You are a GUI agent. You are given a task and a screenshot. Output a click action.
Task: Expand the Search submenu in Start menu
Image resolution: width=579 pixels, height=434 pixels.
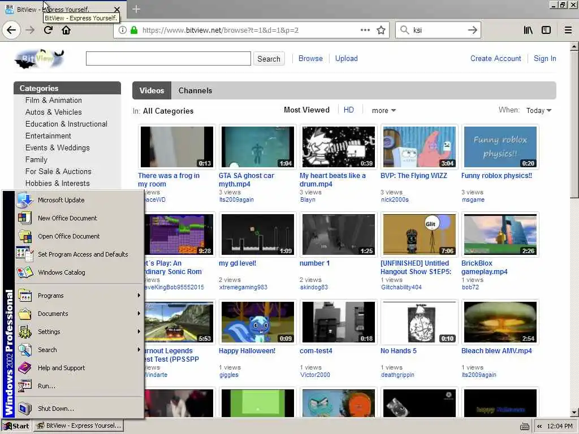click(x=79, y=350)
